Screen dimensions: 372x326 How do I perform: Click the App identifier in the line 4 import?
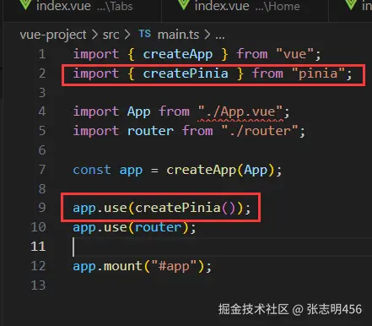pos(138,112)
